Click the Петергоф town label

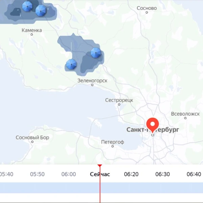click(113, 142)
